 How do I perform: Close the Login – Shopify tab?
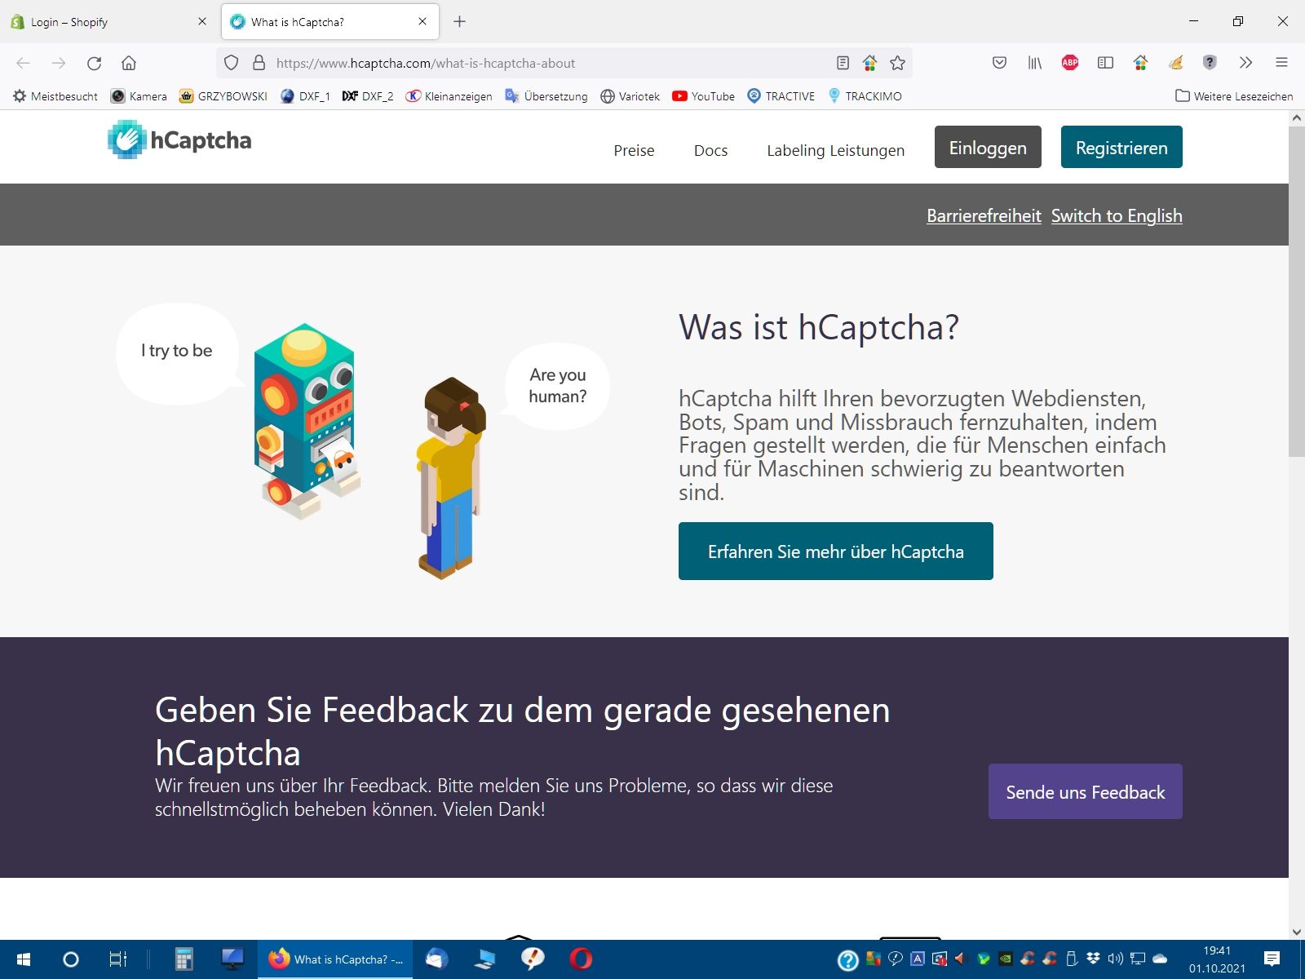(x=202, y=22)
